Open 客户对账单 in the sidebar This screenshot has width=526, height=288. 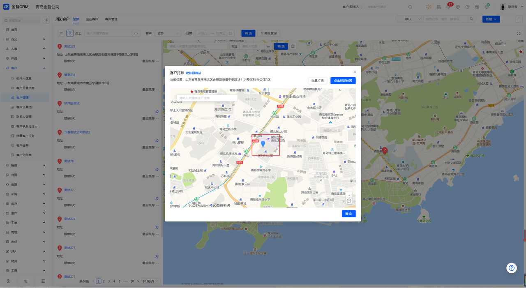[24, 155]
